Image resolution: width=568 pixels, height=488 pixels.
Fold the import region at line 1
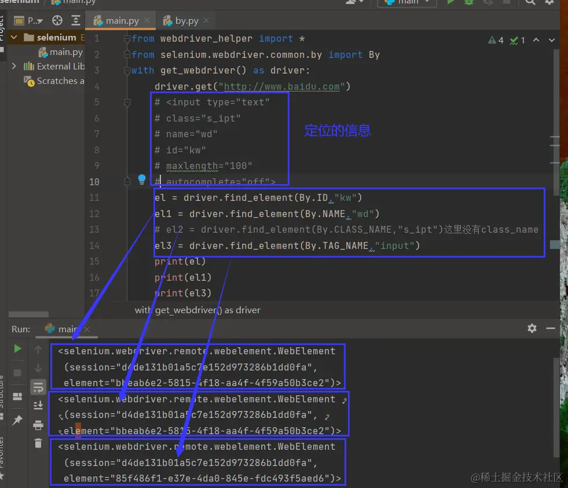[x=127, y=38]
